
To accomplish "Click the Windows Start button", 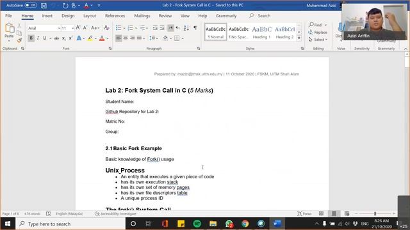I will pyautogui.click(x=8, y=224).
